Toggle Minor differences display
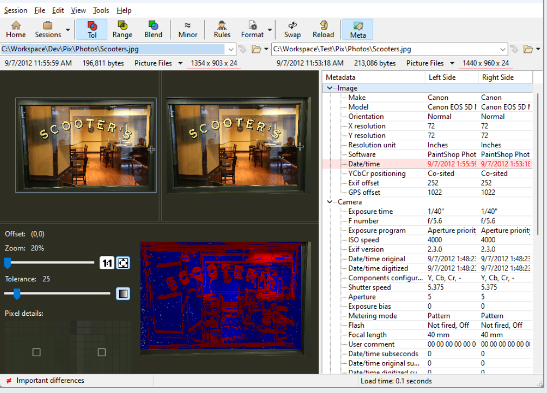Screen dimensions: 547x393 point(188,30)
